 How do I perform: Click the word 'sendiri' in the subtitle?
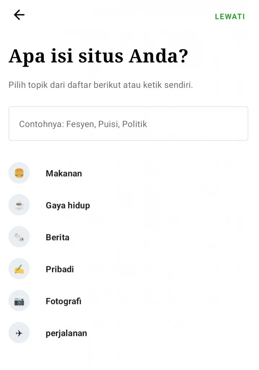point(178,85)
